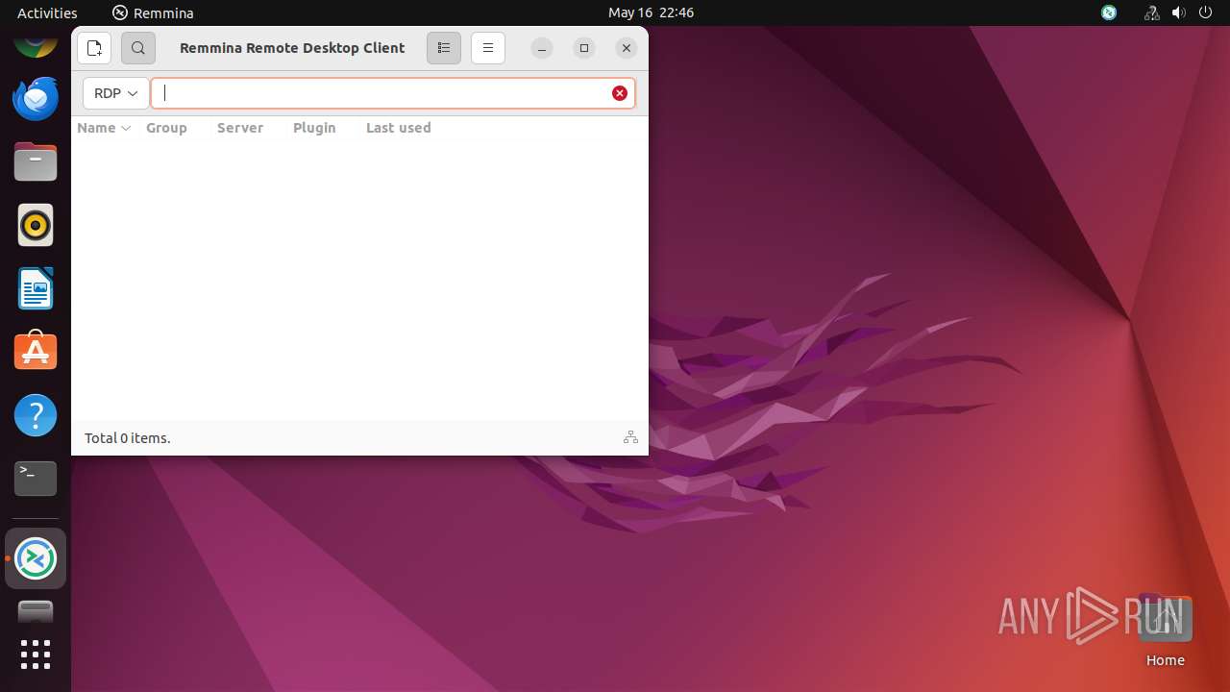The height and width of the screenshot is (692, 1230).
Task: Open Files from the dock
Action: point(36,161)
